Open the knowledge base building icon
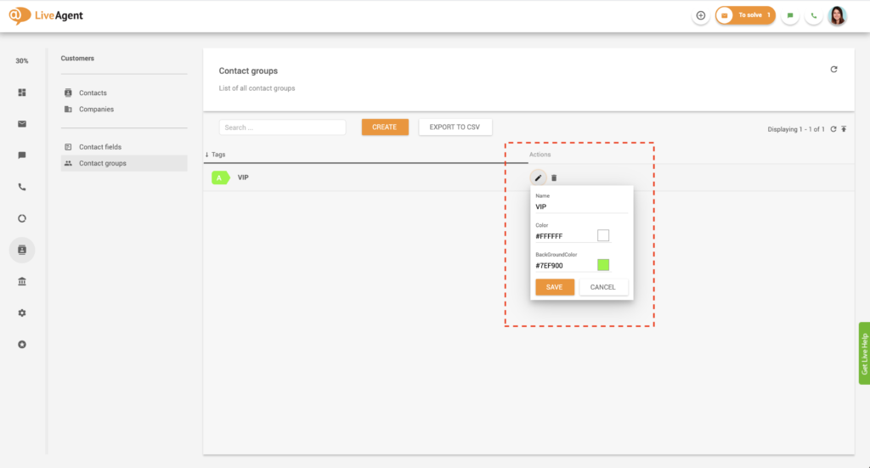The image size is (870, 468). coord(22,281)
